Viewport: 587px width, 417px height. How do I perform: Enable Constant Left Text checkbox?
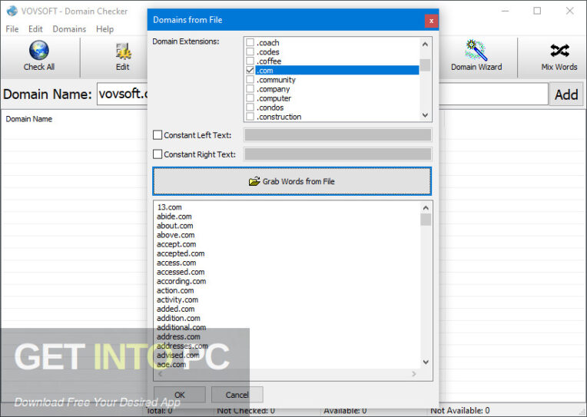click(158, 135)
